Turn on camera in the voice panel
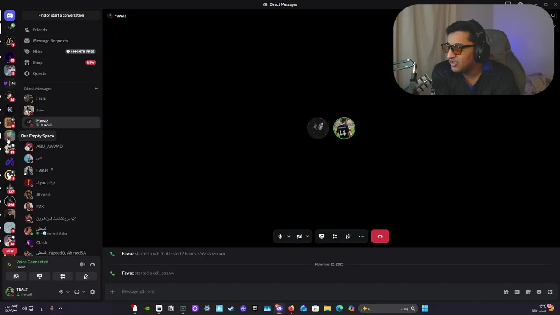The height and width of the screenshot is (315, 560). tap(16, 276)
